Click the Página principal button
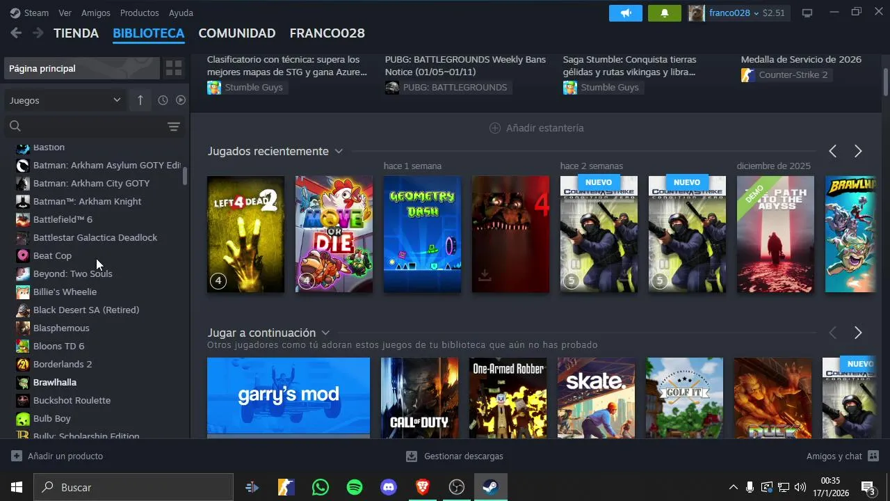The height and width of the screenshot is (501, 890). tap(81, 68)
